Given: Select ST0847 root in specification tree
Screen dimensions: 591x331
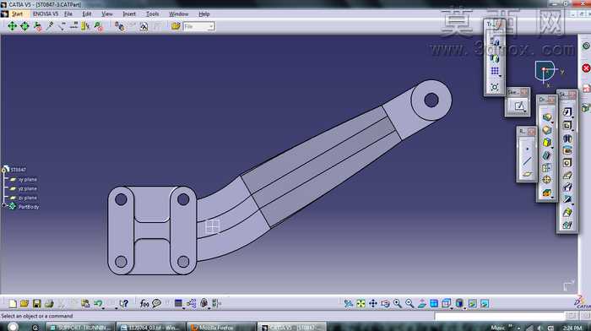Looking at the screenshot, I should [x=18, y=170].
